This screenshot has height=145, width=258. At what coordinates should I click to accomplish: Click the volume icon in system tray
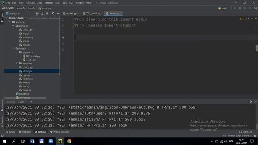coord(226,141)
